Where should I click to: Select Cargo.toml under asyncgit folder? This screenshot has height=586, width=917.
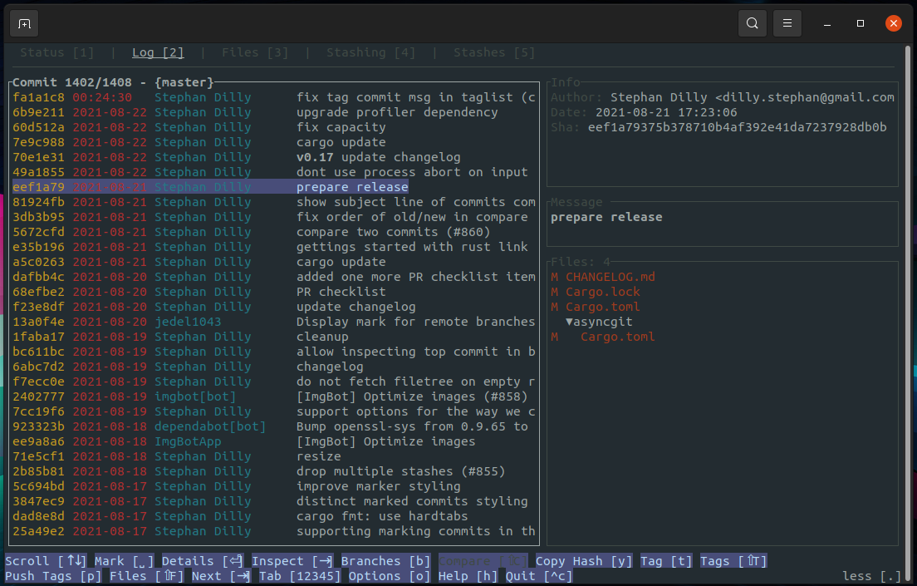click(603, 337)
